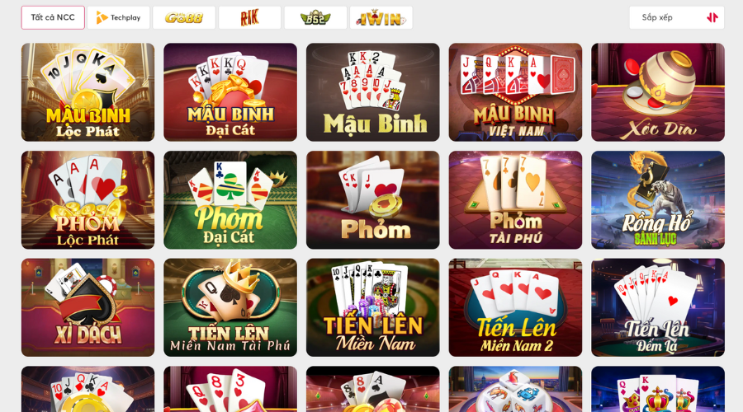Open Tiến Lên Miền Nam Tài Phú
The height and width of the screenshot is (412, 743).
[230, 307]
